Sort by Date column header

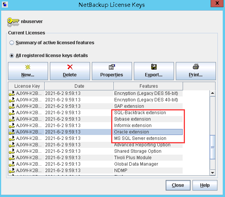pos(79,86)
